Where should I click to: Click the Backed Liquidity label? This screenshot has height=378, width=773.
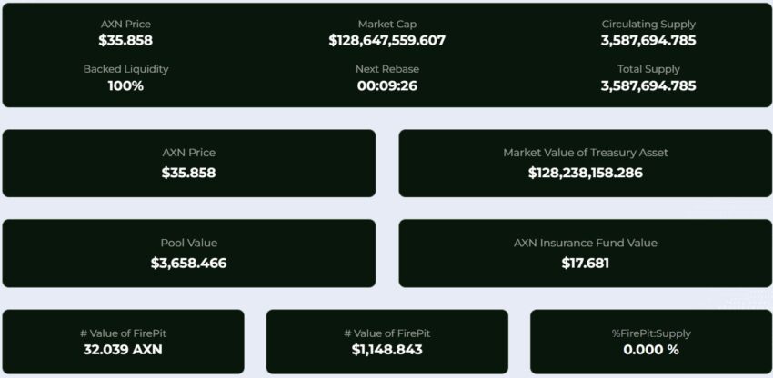click(125, 69)
